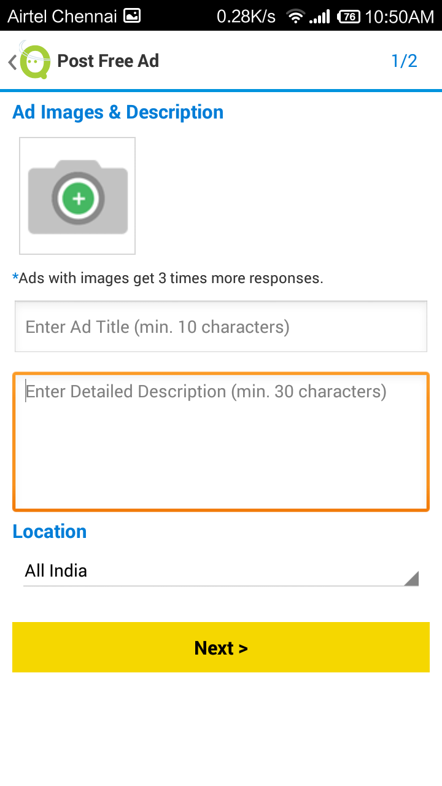The width and height of the screenshot is (442, 786).
Task: Tap the battery indicator icon
Action: coord(349,17)
